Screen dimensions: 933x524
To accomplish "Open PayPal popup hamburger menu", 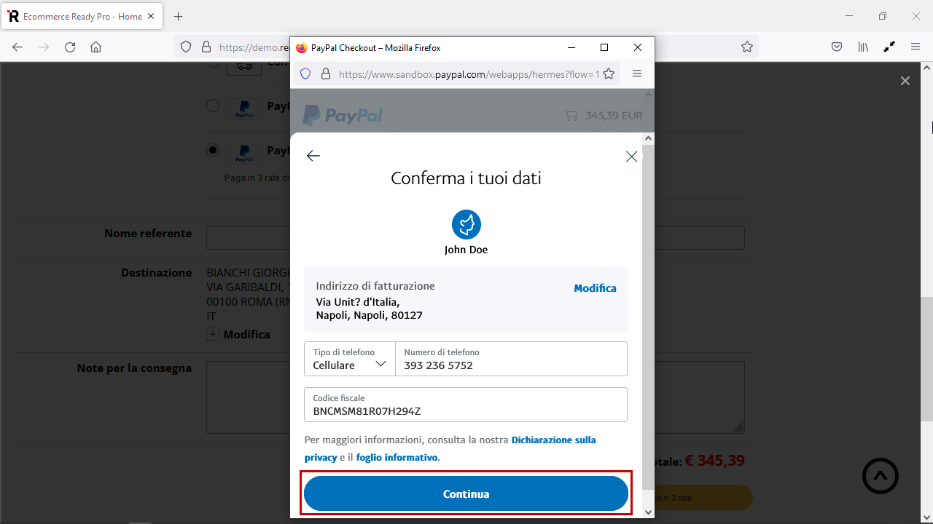I will coord(636,74).
